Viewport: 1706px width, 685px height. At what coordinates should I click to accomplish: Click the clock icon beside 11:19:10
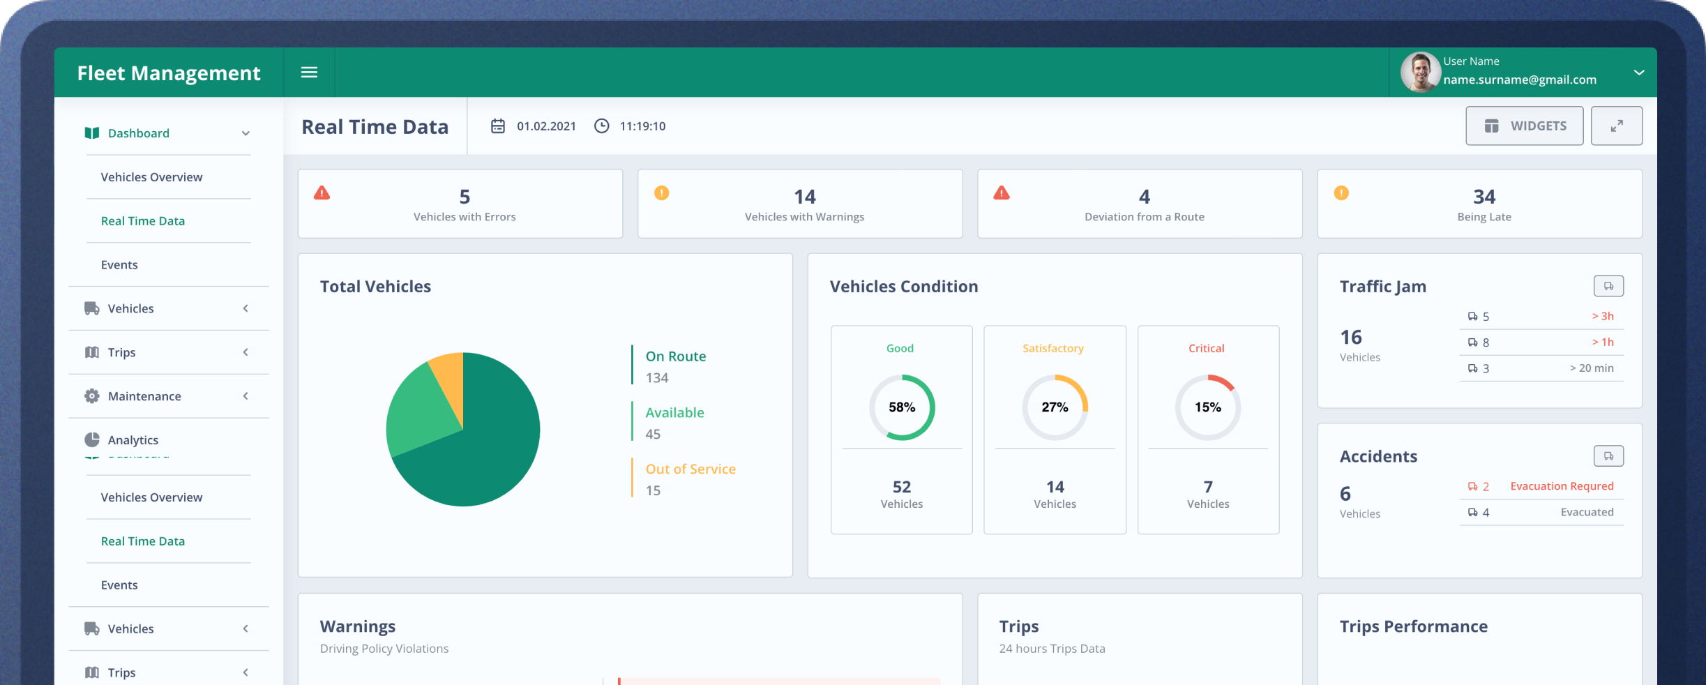(602, 126)
